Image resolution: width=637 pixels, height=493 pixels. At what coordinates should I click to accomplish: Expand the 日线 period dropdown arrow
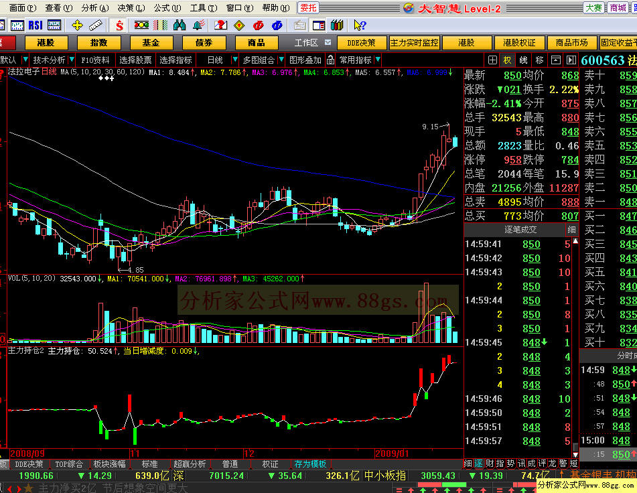tap(234, 60)
